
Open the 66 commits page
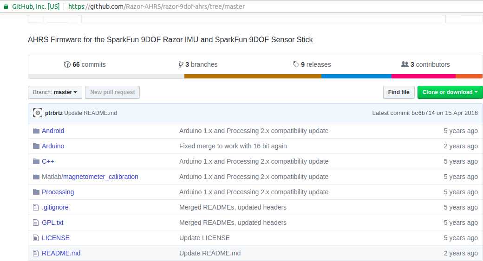point(85,64)
